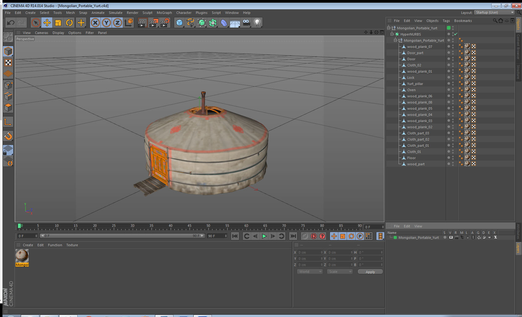Open Bend deformer objects icon
522x317 pixels.
click(224, 23)
